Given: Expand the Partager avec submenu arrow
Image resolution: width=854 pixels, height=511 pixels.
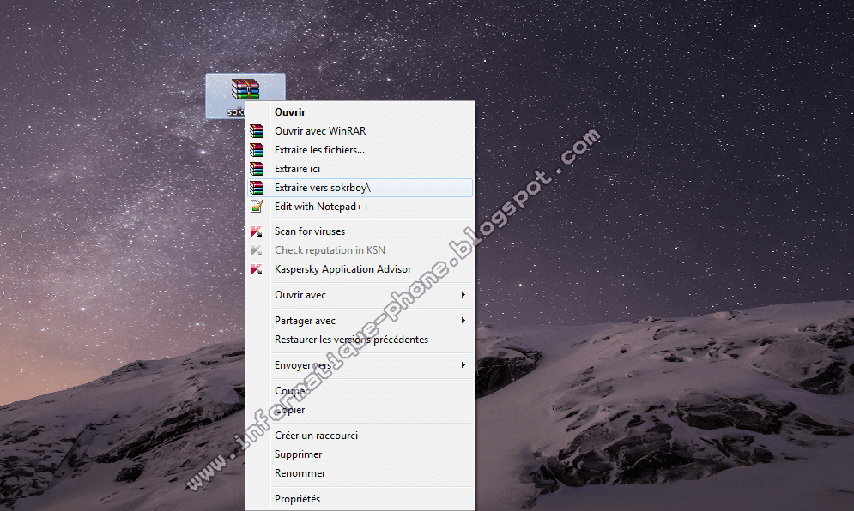Looking at the screenshot, I should (463, 320).
